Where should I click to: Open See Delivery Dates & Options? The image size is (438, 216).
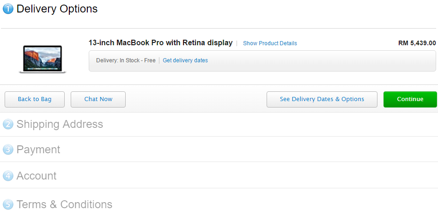(x=322, y=99)
